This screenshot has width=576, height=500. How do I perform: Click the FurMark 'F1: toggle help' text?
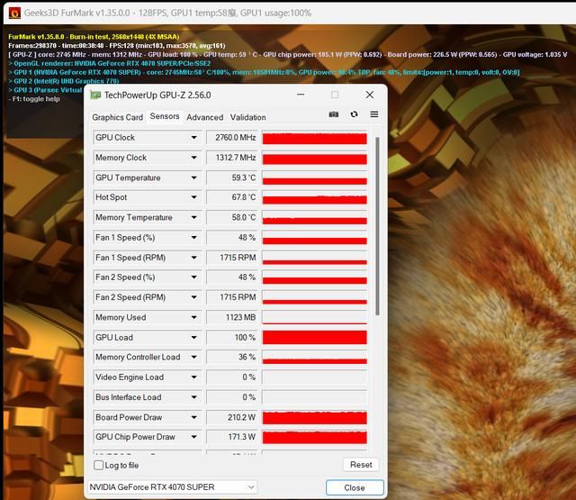(x=34, y=99)
